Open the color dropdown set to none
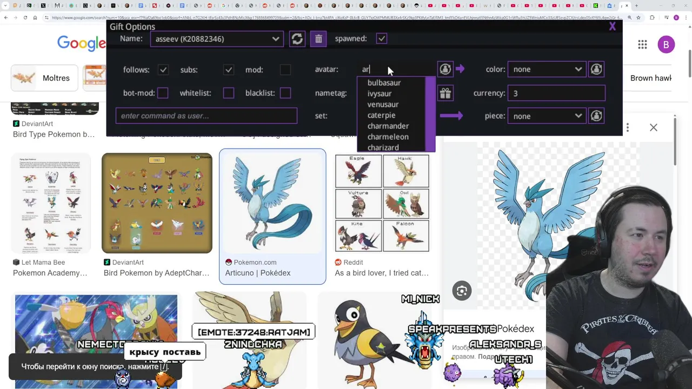The height and width of the screenshot is (389, 692). [547, 69]
